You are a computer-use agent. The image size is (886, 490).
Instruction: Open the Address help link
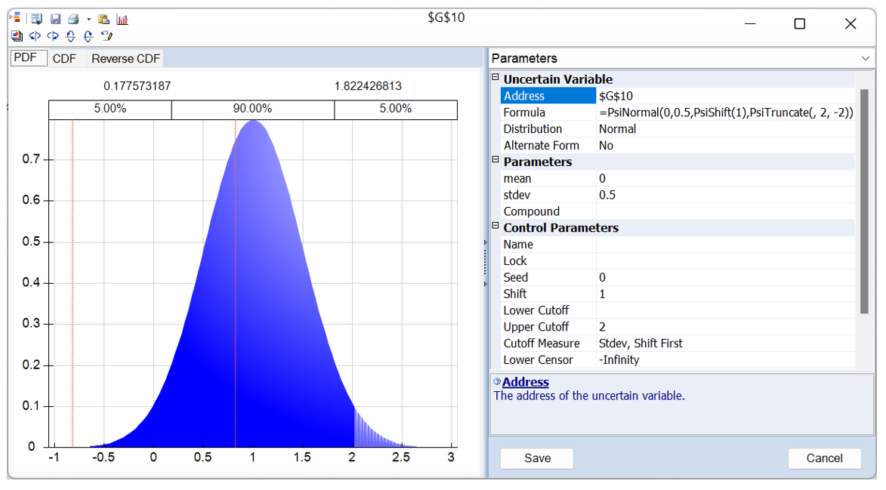[525, 382]
